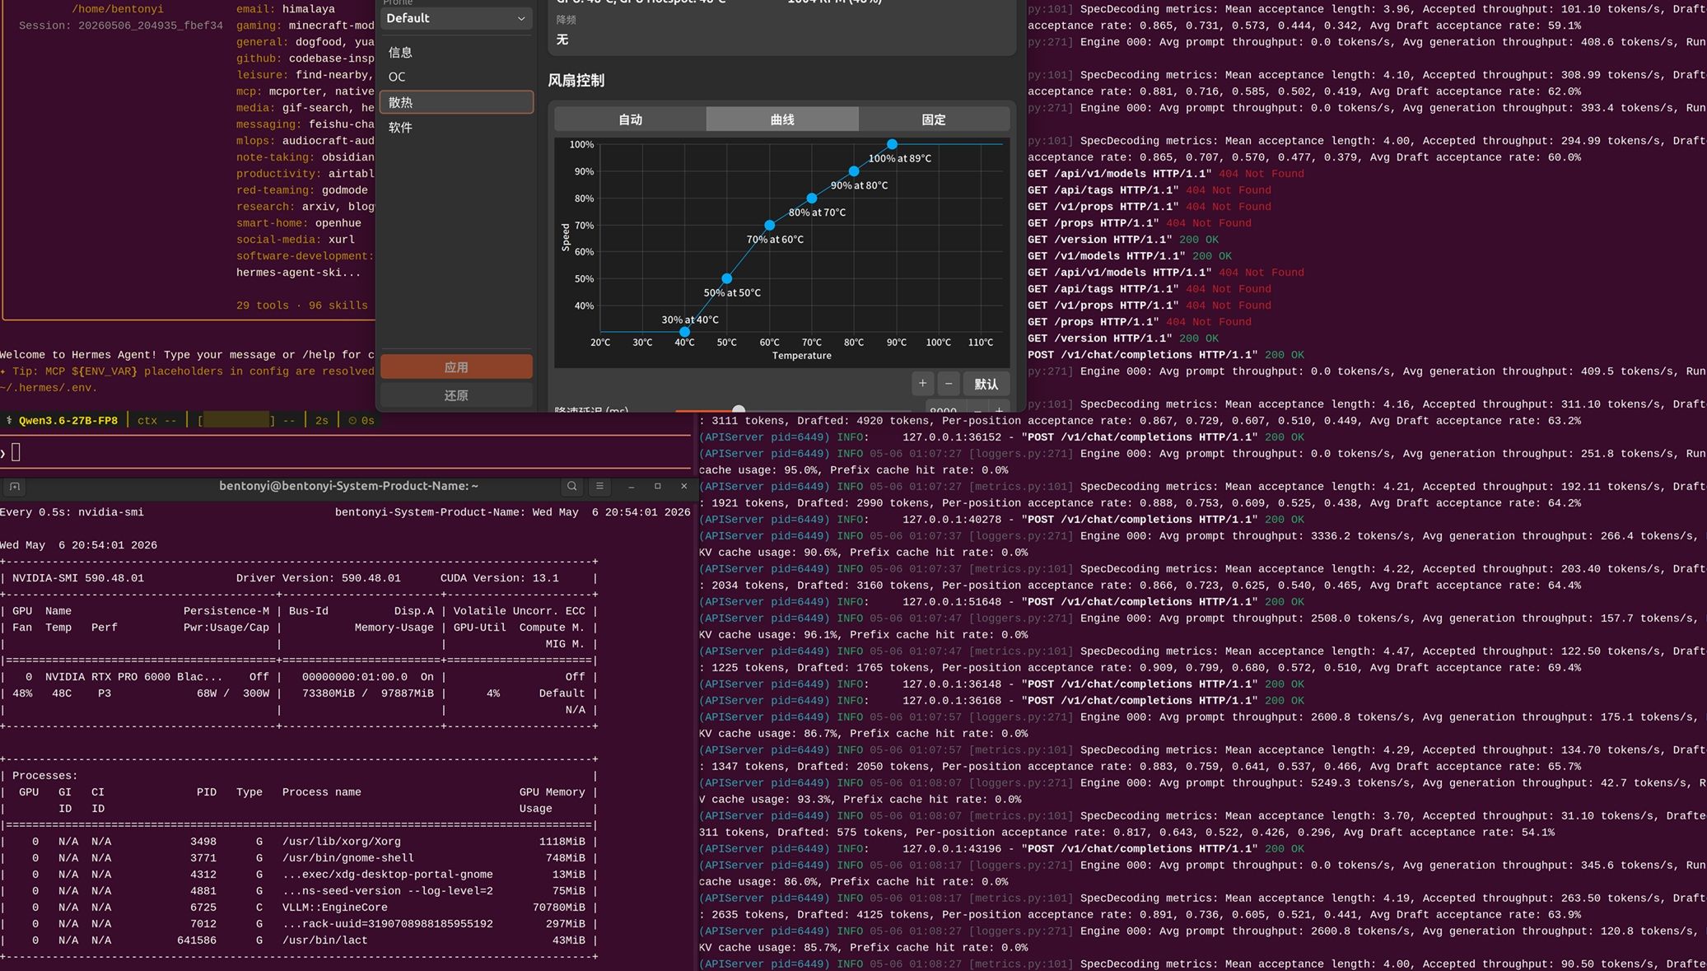Click the 68W / 300W power usage value
This screenshot has width=1707, height=971.
(x=233, y=693)
